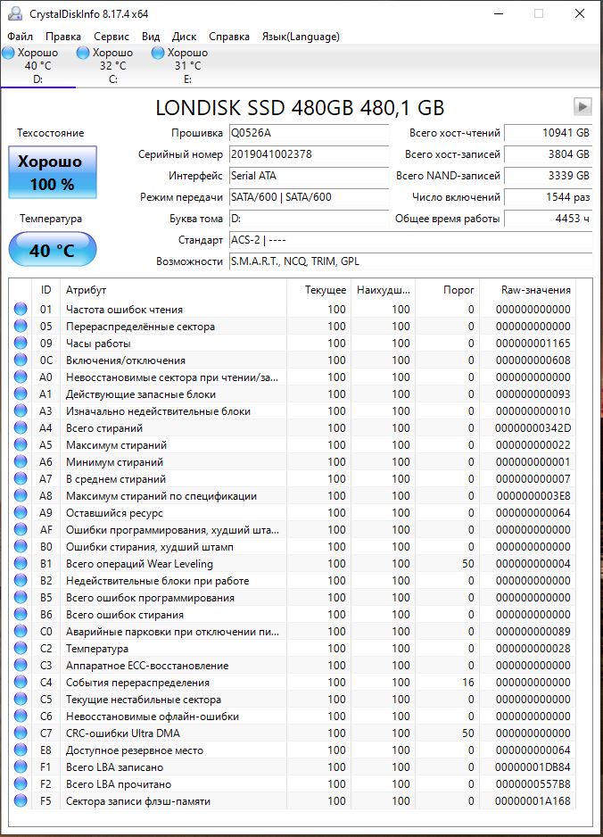This screenshot has height=837, width=603.
Task: Open the Справка menu
Action: 229,37
